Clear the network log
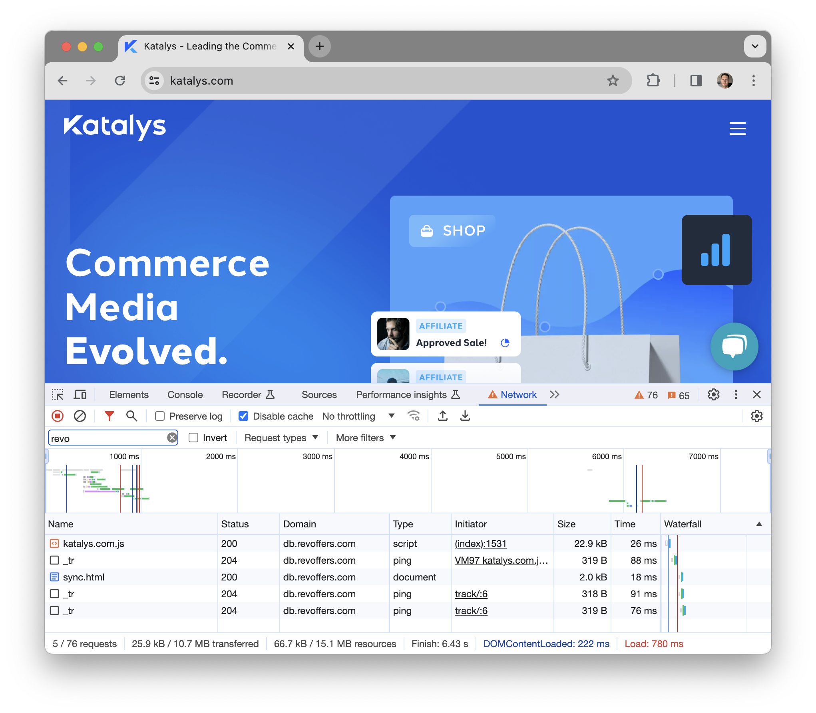 [x=80, y=416]
